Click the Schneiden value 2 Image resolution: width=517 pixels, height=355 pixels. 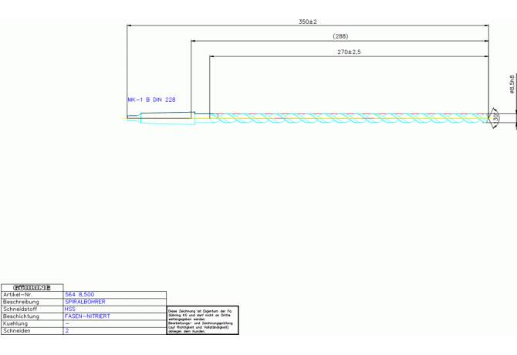click(x=67, y=330)
